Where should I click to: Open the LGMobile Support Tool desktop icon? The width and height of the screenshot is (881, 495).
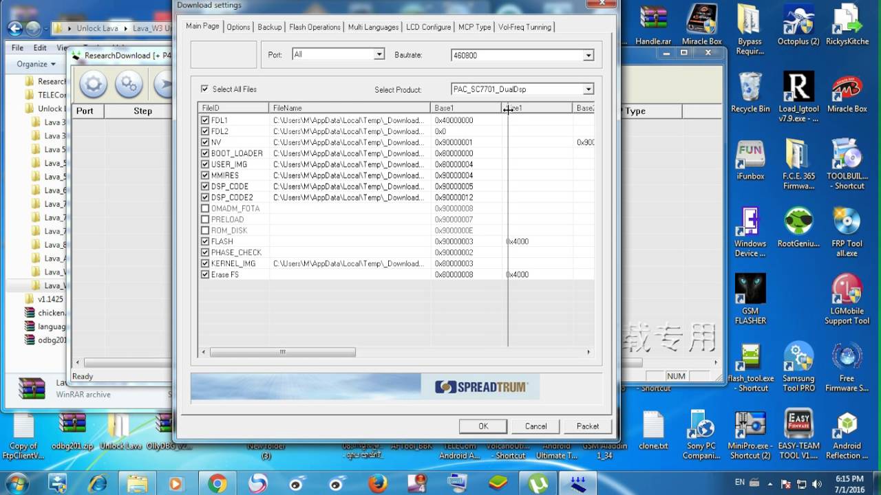847,299
